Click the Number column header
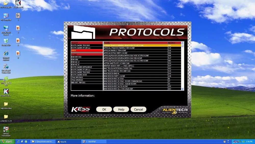This screenshot has height=144, width=255. (174, 43)
